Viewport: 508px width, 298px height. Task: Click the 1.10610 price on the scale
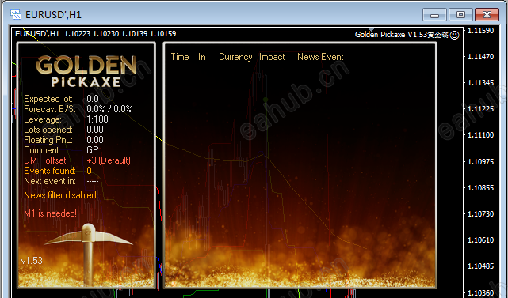pyautogui.click(x=480, y=240)
